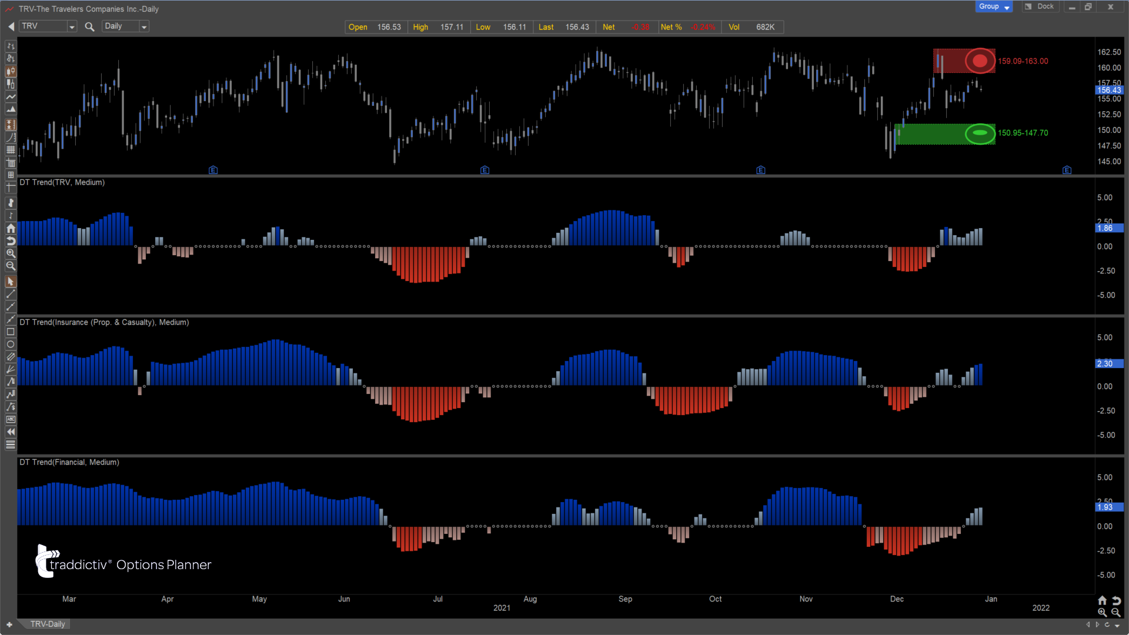Click the TRV symbol input field
The height and width of the screenshot is (635, 1129).
point(43,26)
